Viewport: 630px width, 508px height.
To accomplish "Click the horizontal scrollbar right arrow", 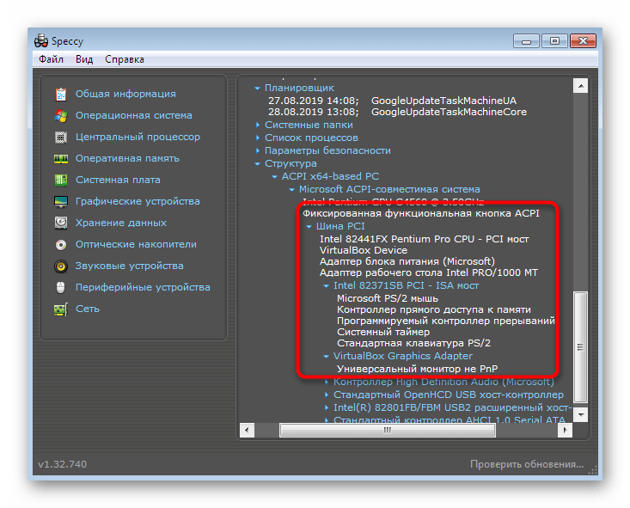I will tap(566, 430).
